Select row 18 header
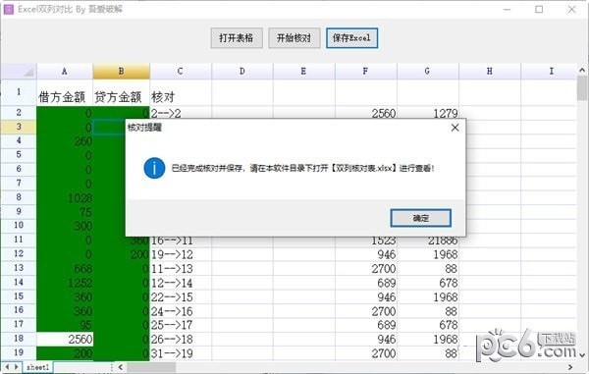Screen dimensions: 589x374 click(19, 339)
